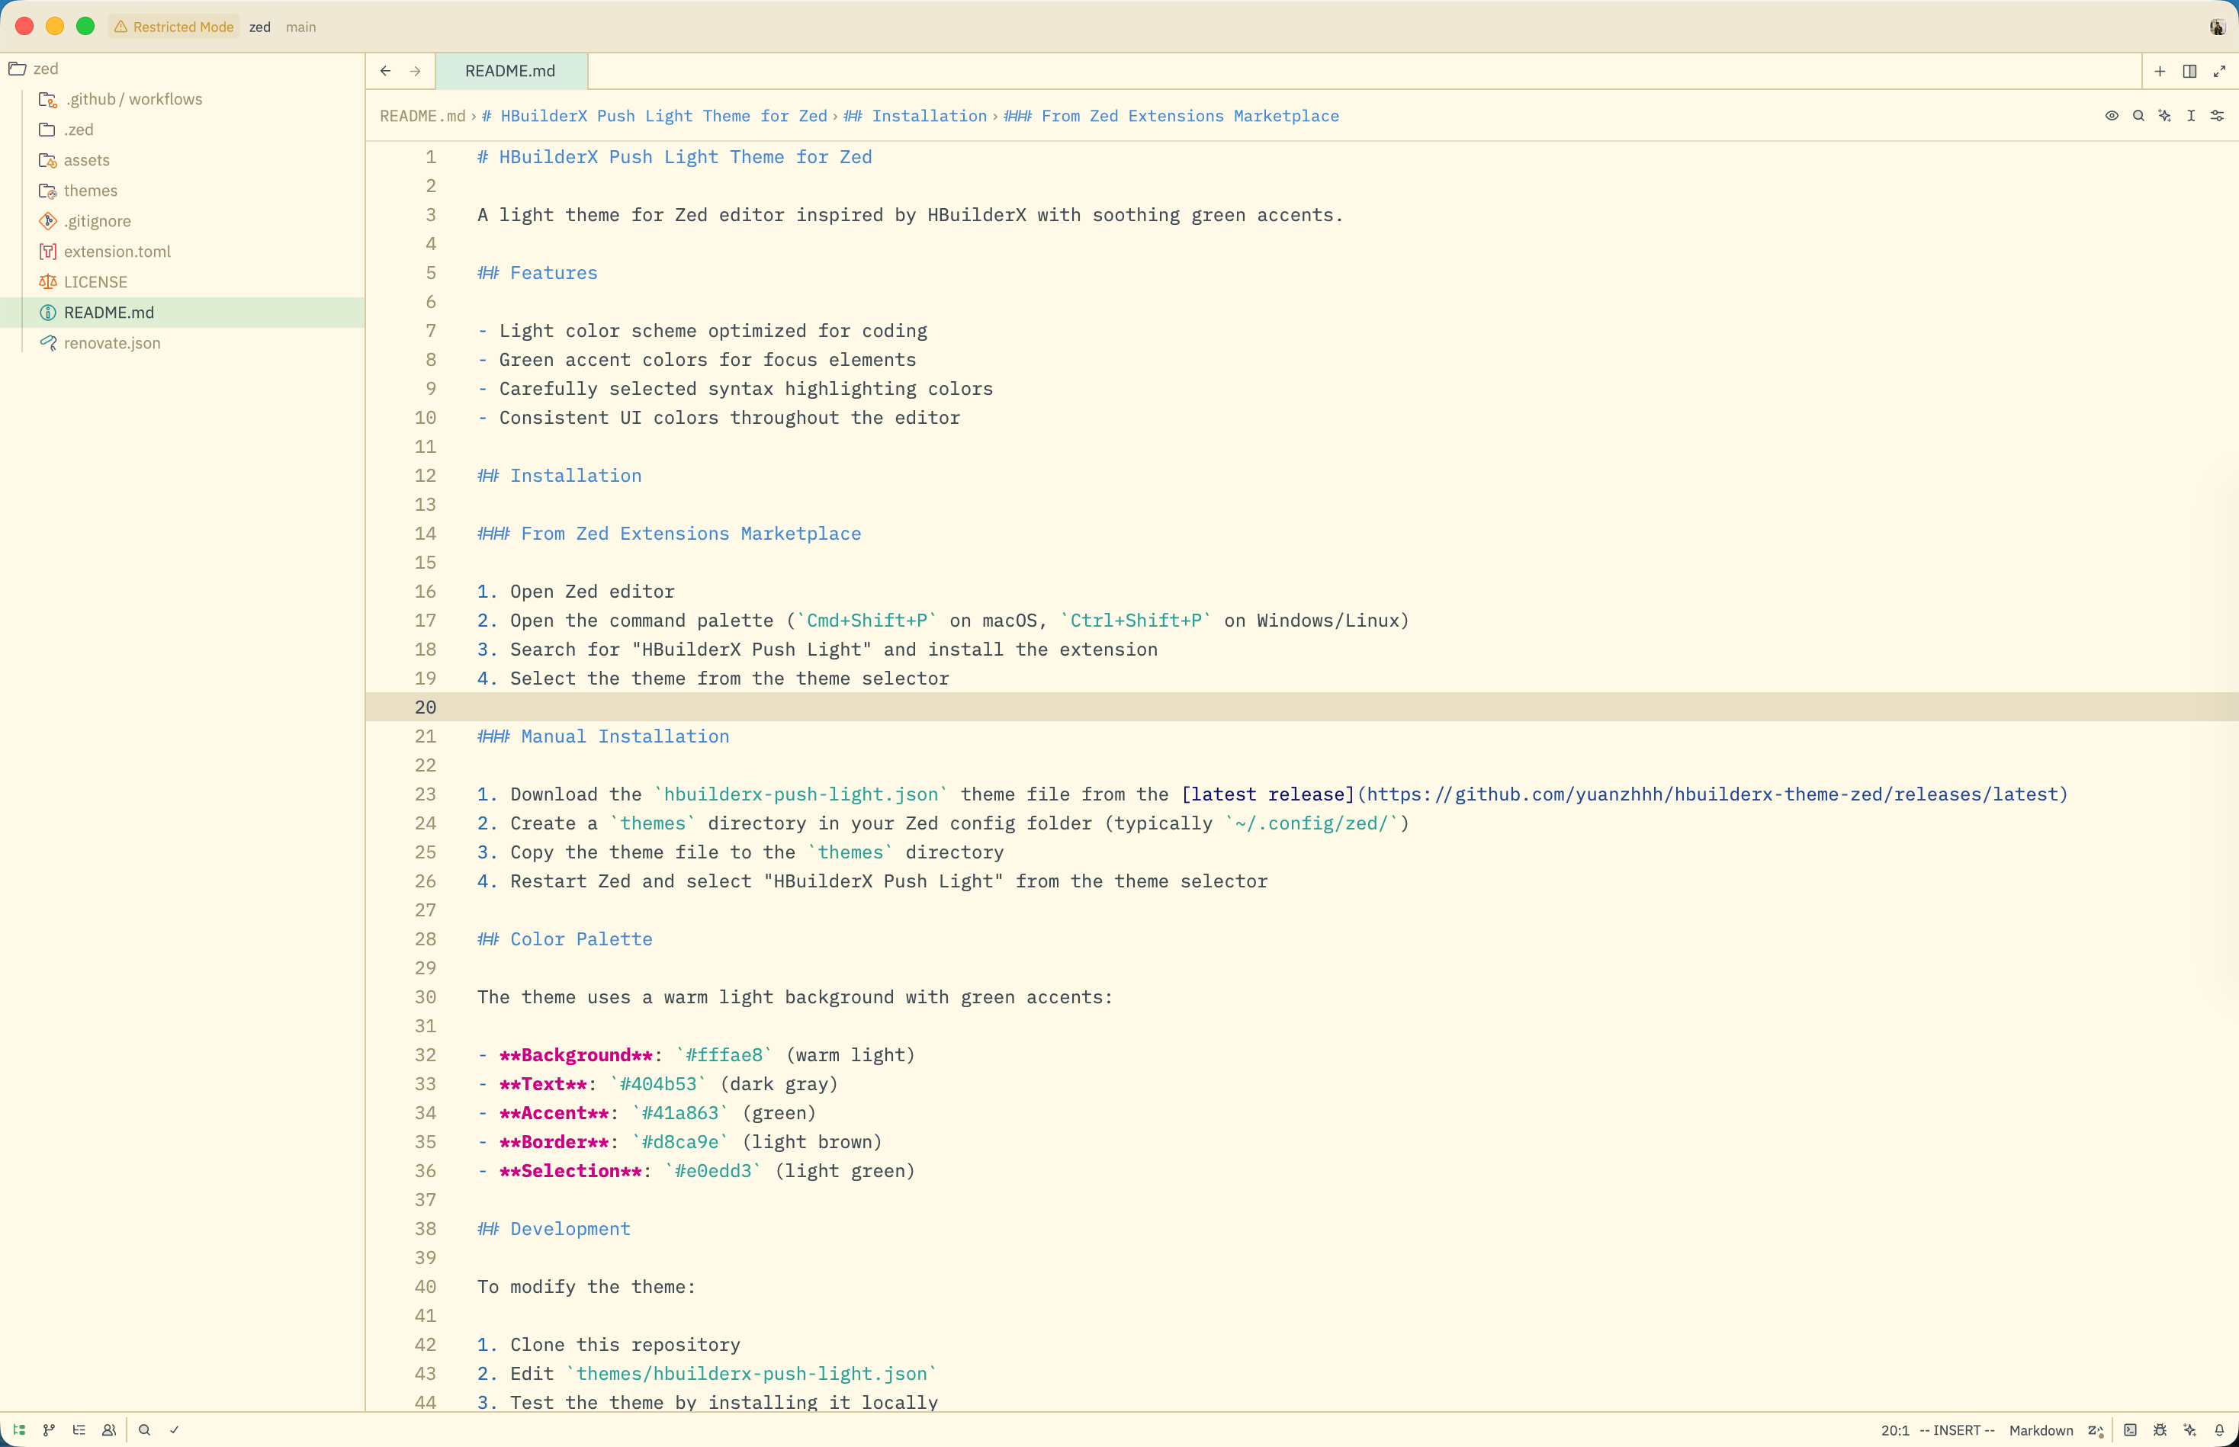Image resolution: width=2239 pixels, height=1447 pixels.
Task: Open extension.toml in the file tree
Action: [182, 251]
